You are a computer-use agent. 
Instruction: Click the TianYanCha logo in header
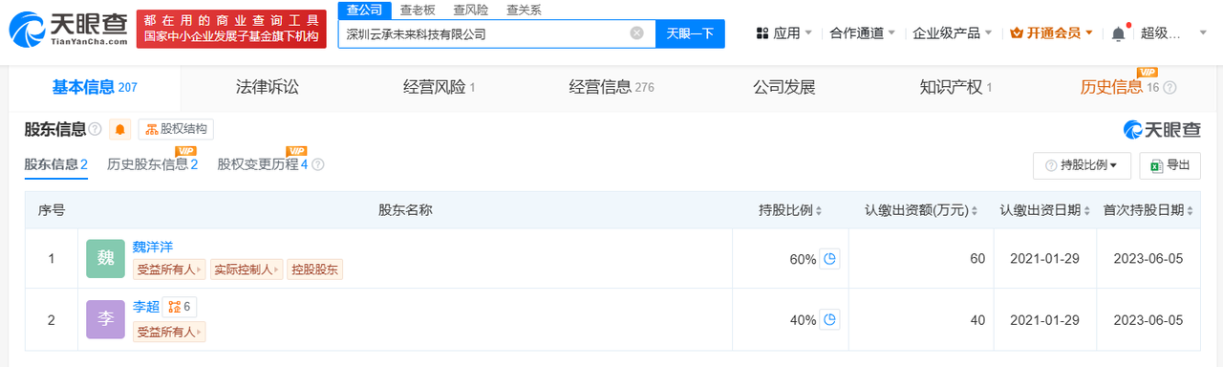coord(68,30)
